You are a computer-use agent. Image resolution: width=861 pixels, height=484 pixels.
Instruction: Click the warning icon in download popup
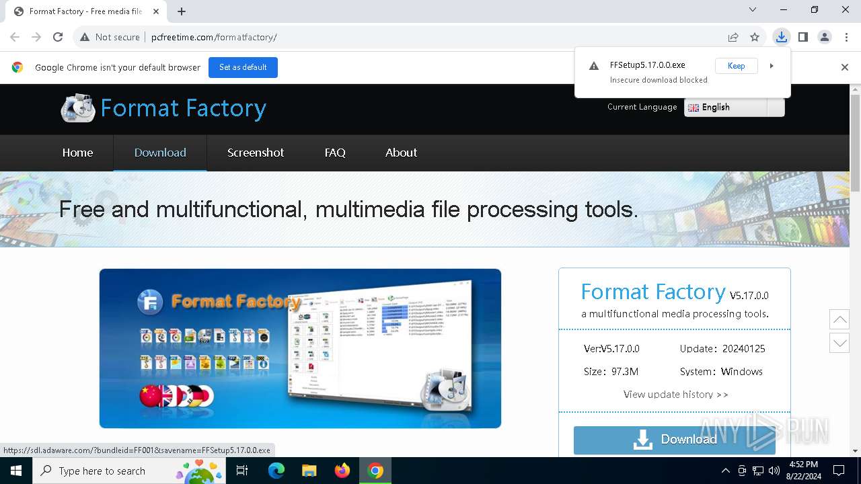pyautogui.click(x=594, y=66)
